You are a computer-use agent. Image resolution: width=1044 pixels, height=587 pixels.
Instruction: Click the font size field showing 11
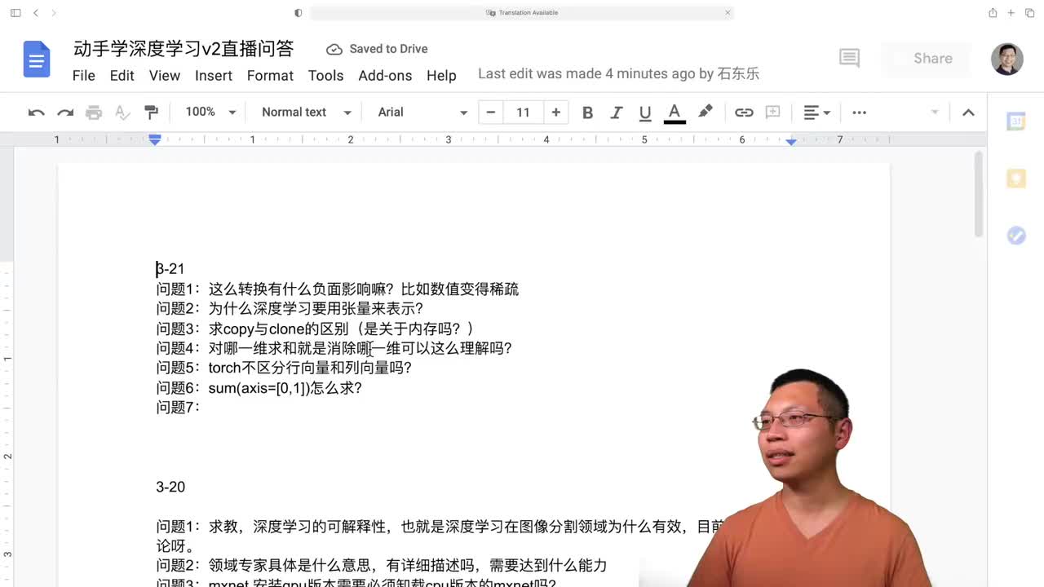coord(523,113)
